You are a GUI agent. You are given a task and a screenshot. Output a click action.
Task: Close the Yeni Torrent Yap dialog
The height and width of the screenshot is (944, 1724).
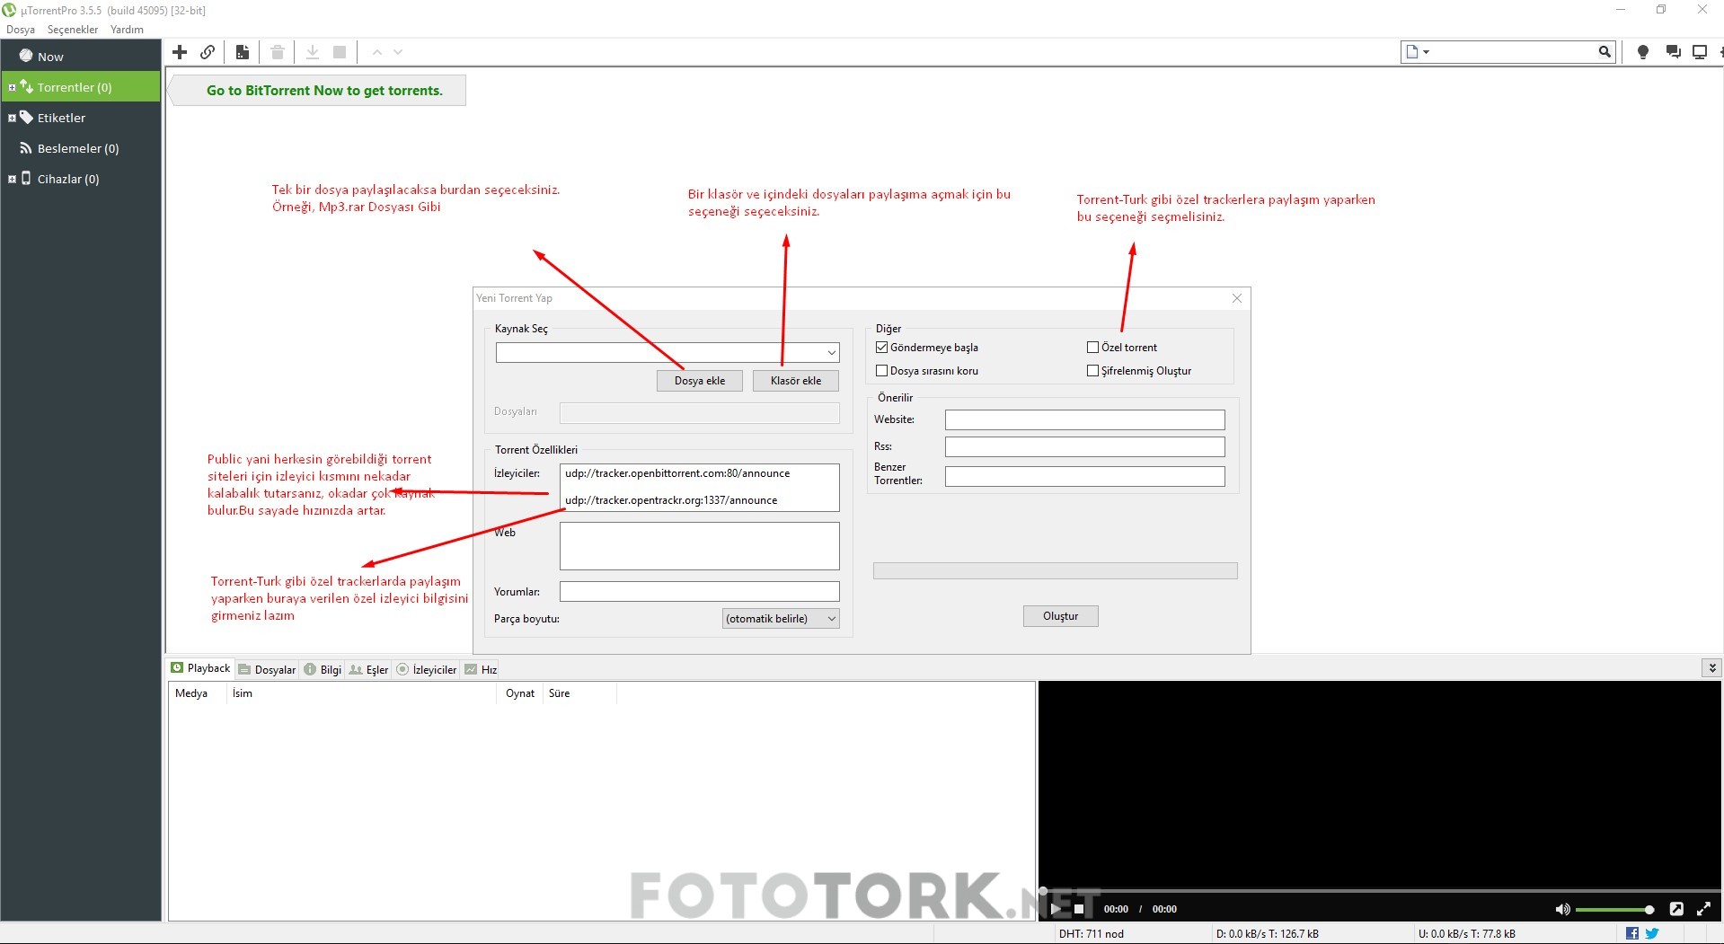(1237, 298)
